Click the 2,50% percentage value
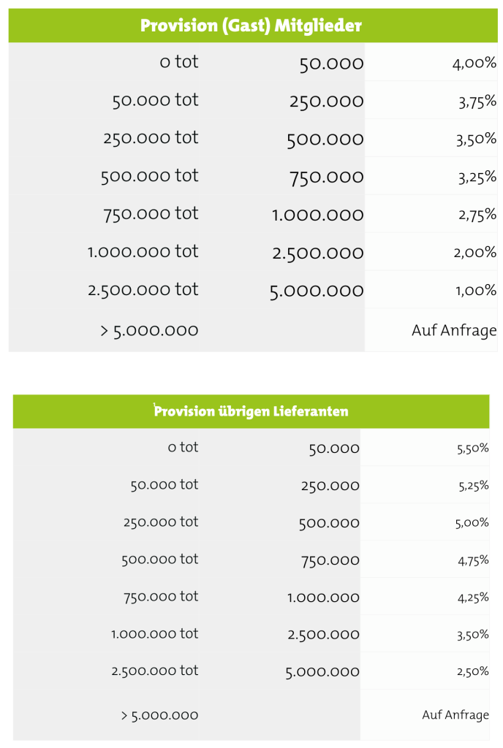 point(472,671)
